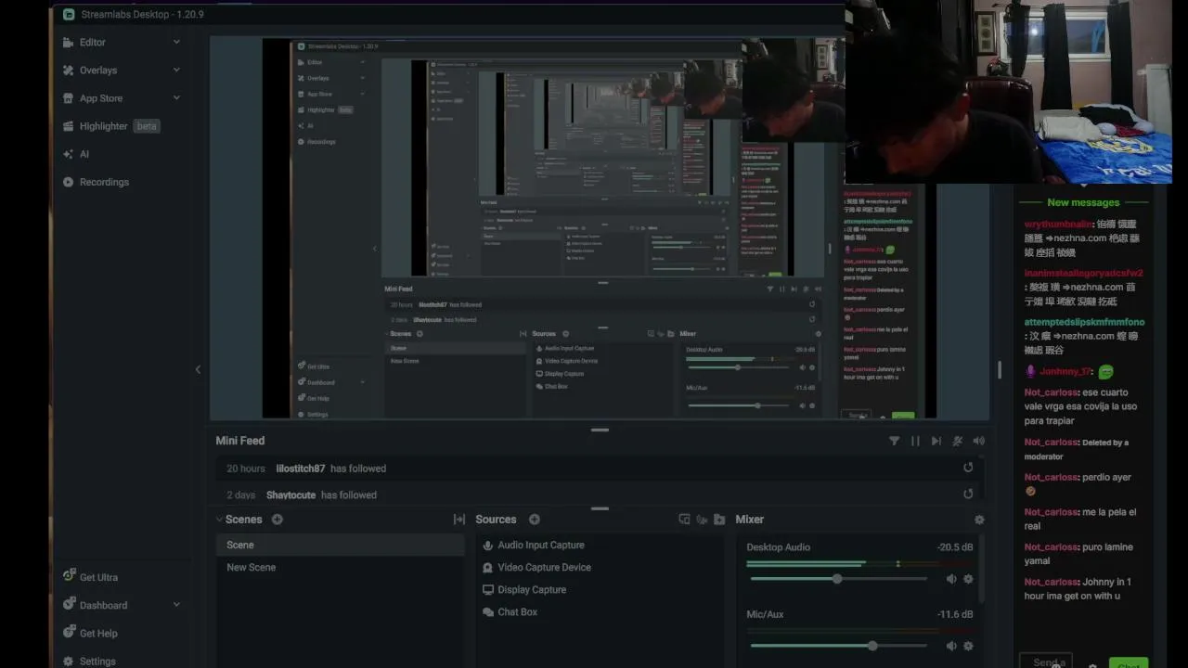This screenshot has width=1188, height=668.
Task: Select New Scene in the Scenes list
Action: click(341, 567)
